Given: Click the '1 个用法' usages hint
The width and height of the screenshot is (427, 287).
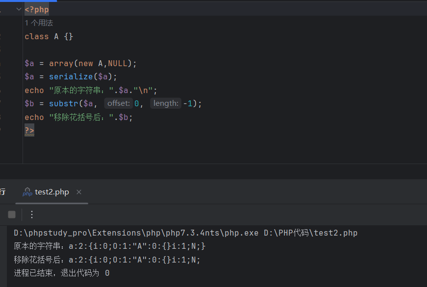Looking at the screenshot, I should coord(39,23).
